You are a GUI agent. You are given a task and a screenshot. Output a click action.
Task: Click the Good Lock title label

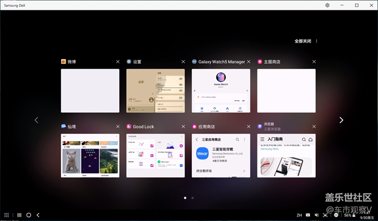click(x=144, y=127)
